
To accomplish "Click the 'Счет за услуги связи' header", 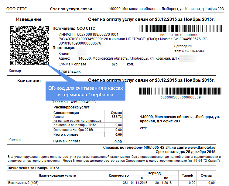I will (71, 9).
